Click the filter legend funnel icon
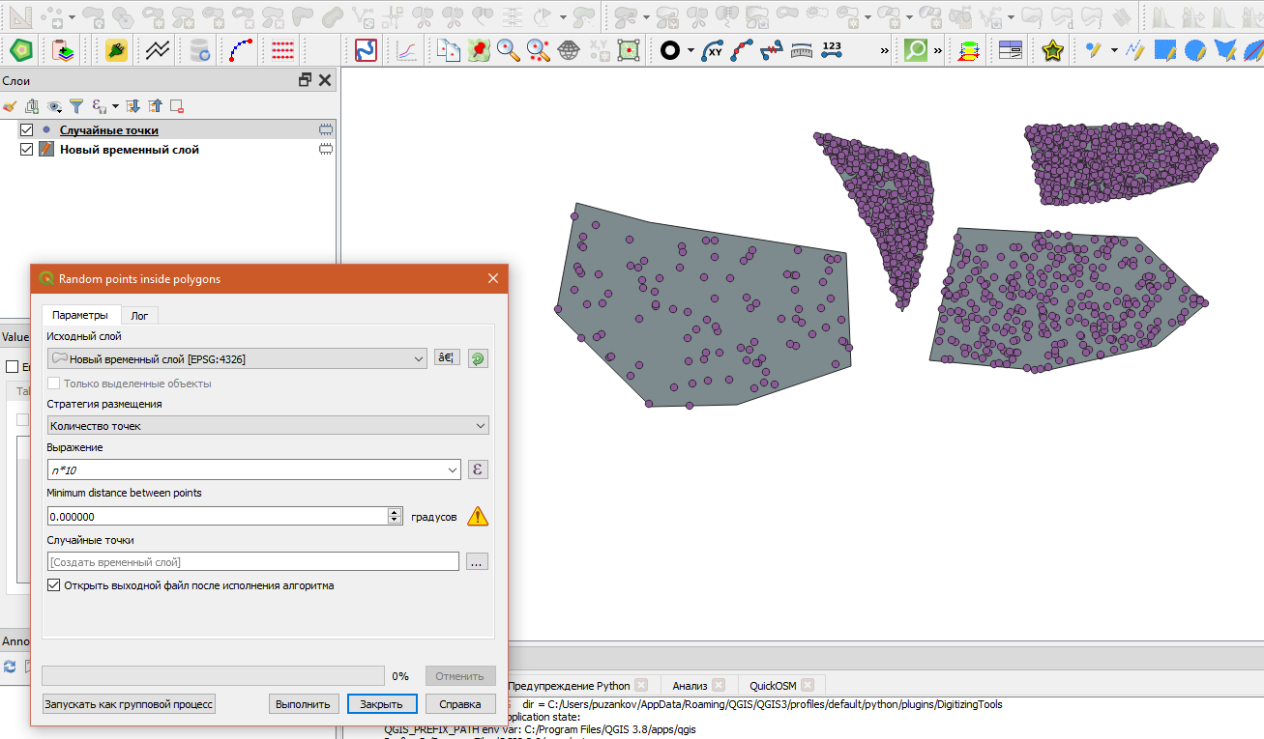The height and width of the screenshot is (739, 1264). (x=75, y=106)
